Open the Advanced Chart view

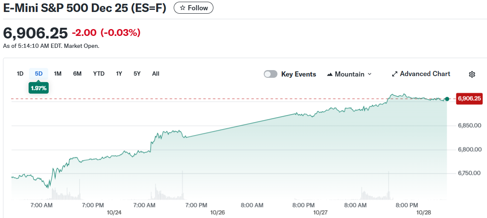click(x=421, y=74)
